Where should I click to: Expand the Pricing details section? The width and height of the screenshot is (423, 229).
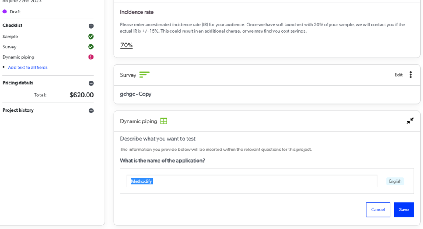91,83
